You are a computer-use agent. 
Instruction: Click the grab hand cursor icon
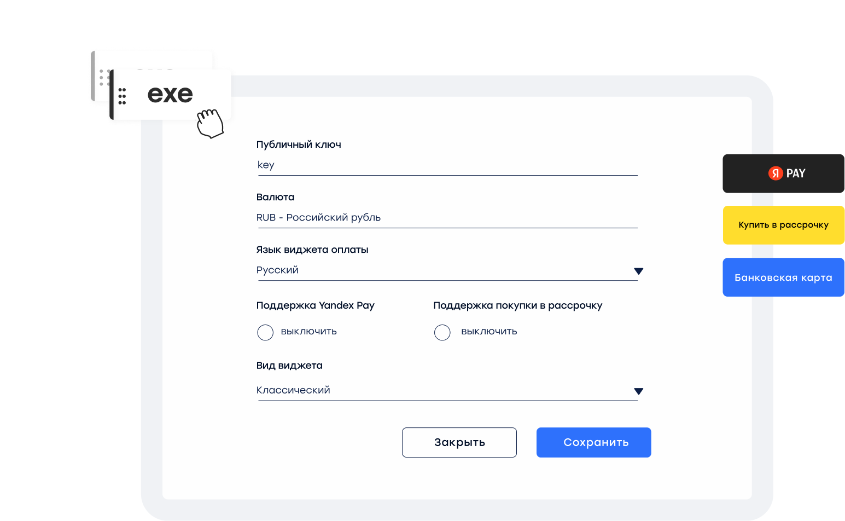tap(210, 123)
